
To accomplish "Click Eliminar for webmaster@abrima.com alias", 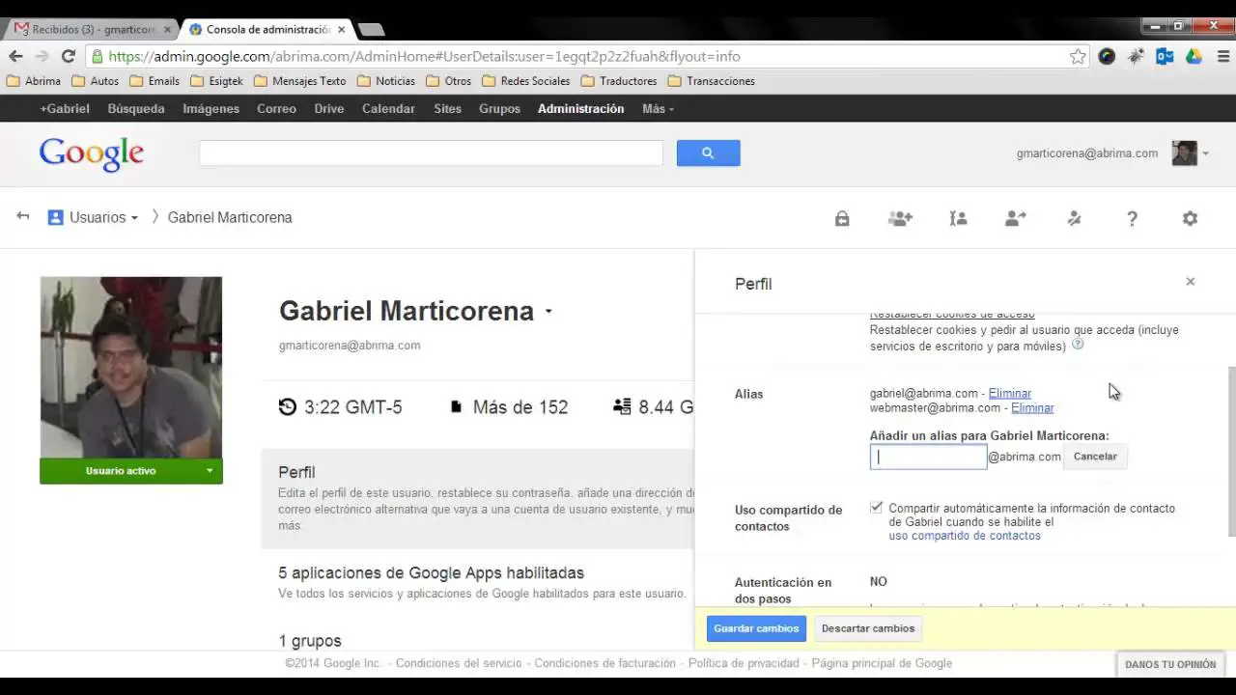I will (x=1032, y=407).
